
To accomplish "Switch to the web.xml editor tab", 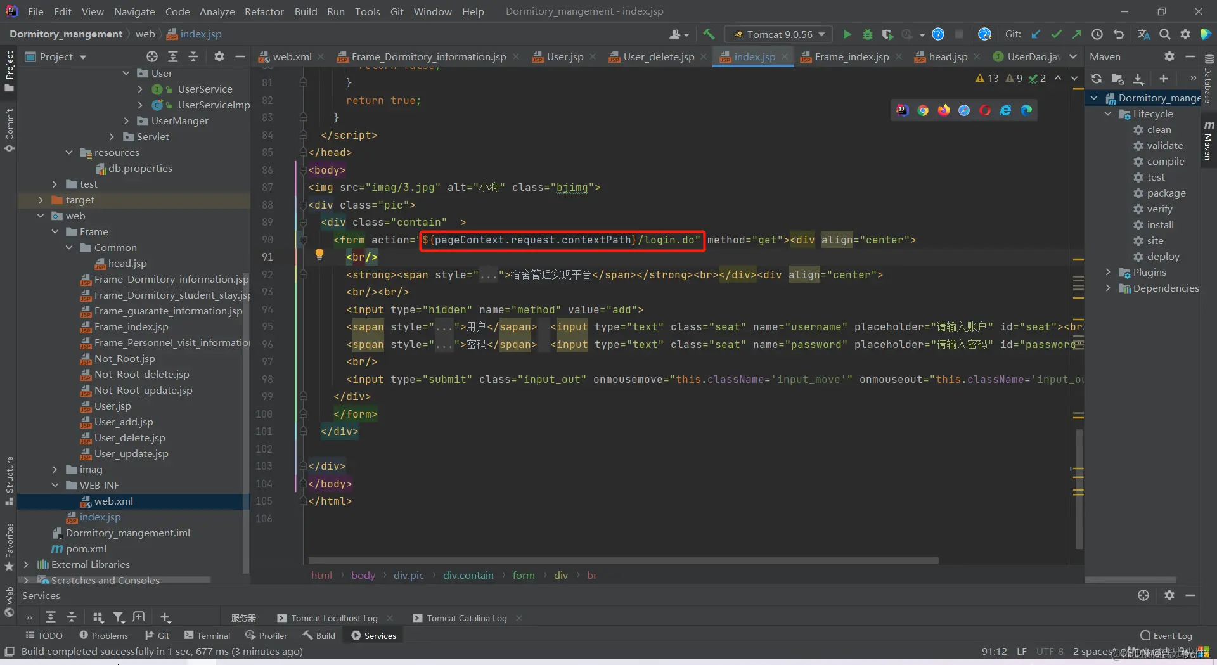I will [292, 56].
